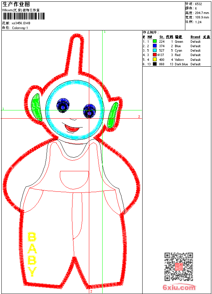The height and width of the screenshot is (294, 212).
Task: Click stitch count '374' in Blue row
Action: coord(162,46)
